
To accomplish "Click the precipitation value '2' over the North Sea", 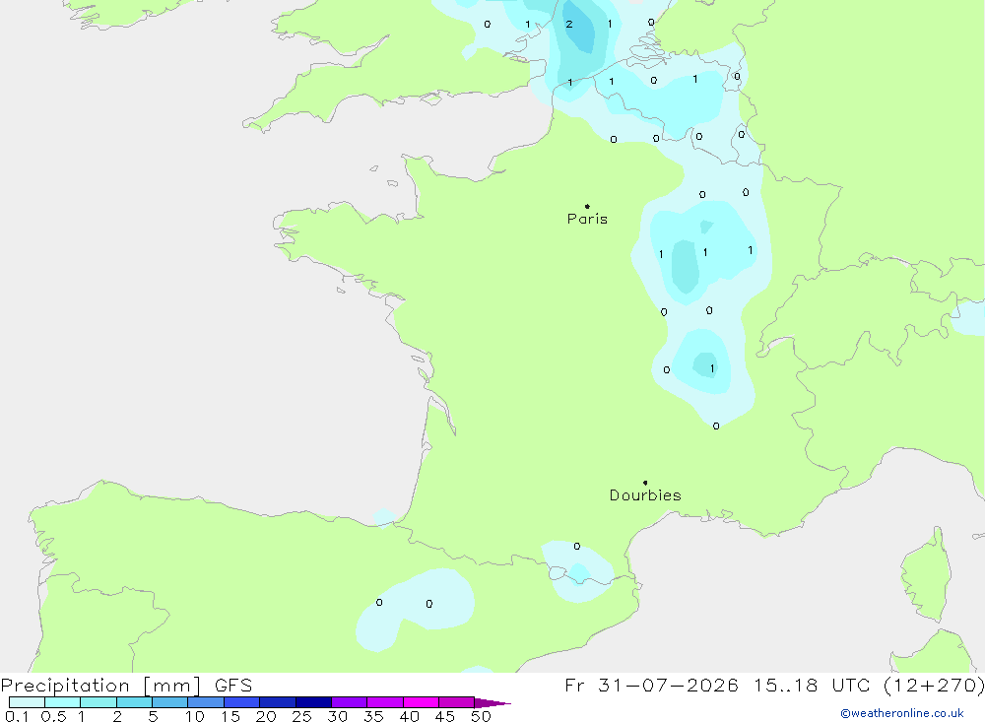I will [569, 25].
